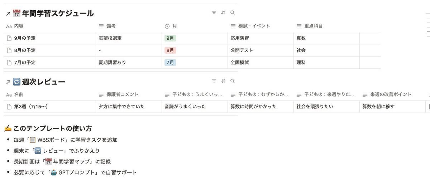
Task: Open filter for 年間学習スケジュール database
Action: click(214, 13)
